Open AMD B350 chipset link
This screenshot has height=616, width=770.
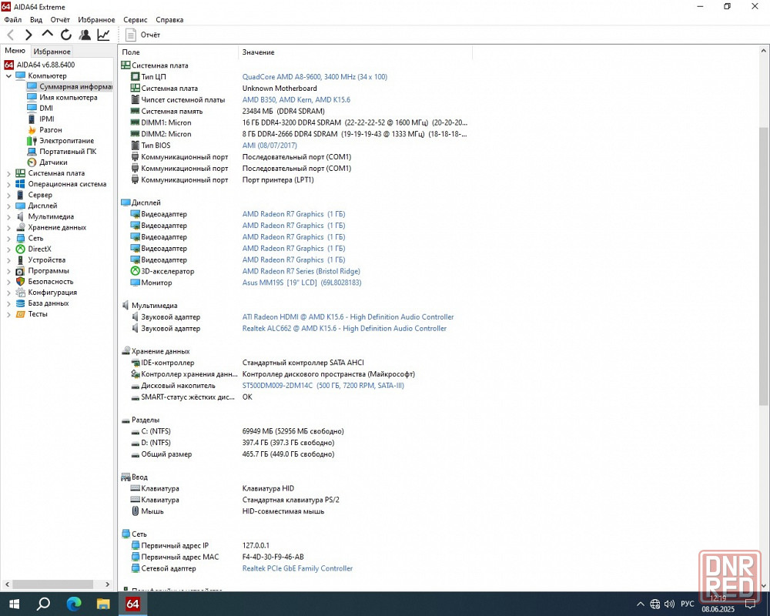tap(296, 100)
